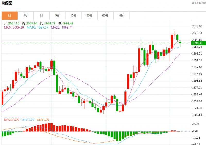Open the 5分 interval tab
Screen dimensions: 206x145
point(57,16)
